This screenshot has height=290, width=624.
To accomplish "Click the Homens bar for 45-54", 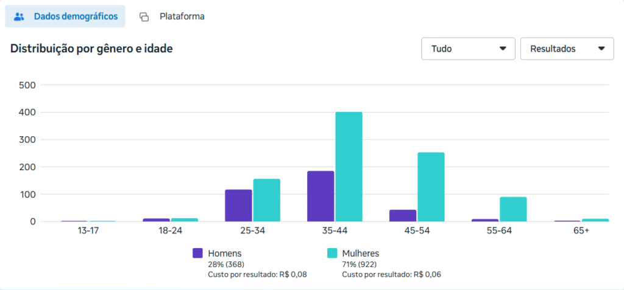I will pyautogui.click(x=403, y=216).
